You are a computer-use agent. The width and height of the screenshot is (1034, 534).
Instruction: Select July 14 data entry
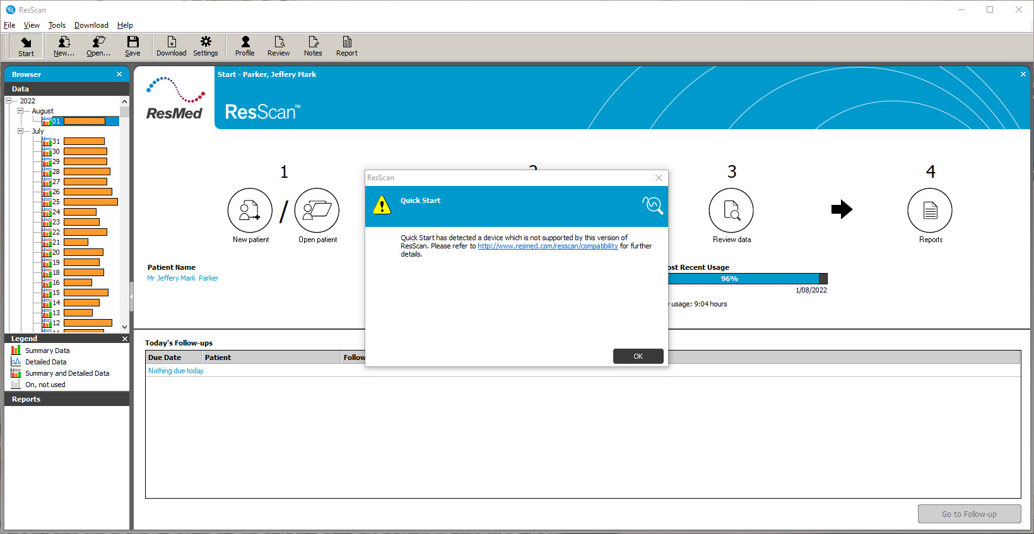[x=71, y=303]
